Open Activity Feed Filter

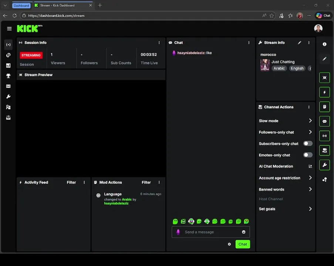tap(71, 183)
